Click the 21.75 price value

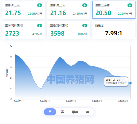pos(13,13)
